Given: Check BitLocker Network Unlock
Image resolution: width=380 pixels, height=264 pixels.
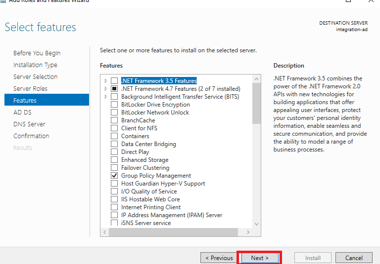Looking at the screenshot, I should pos(114,113).
